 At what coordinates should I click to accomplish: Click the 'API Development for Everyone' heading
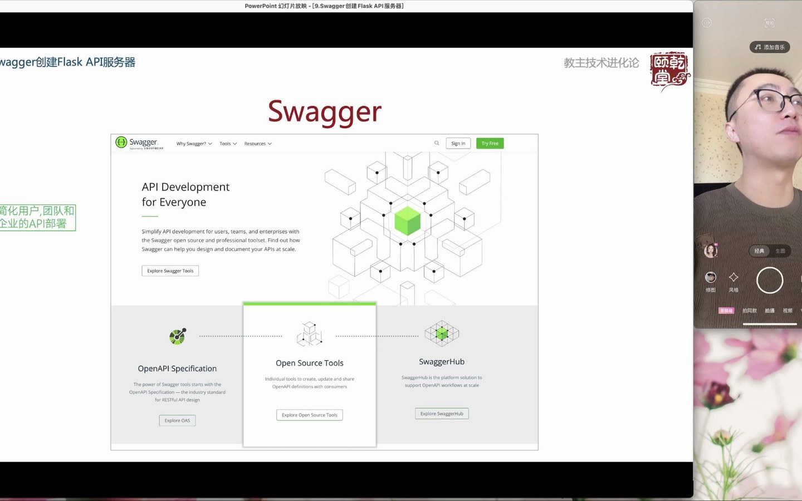185,194
